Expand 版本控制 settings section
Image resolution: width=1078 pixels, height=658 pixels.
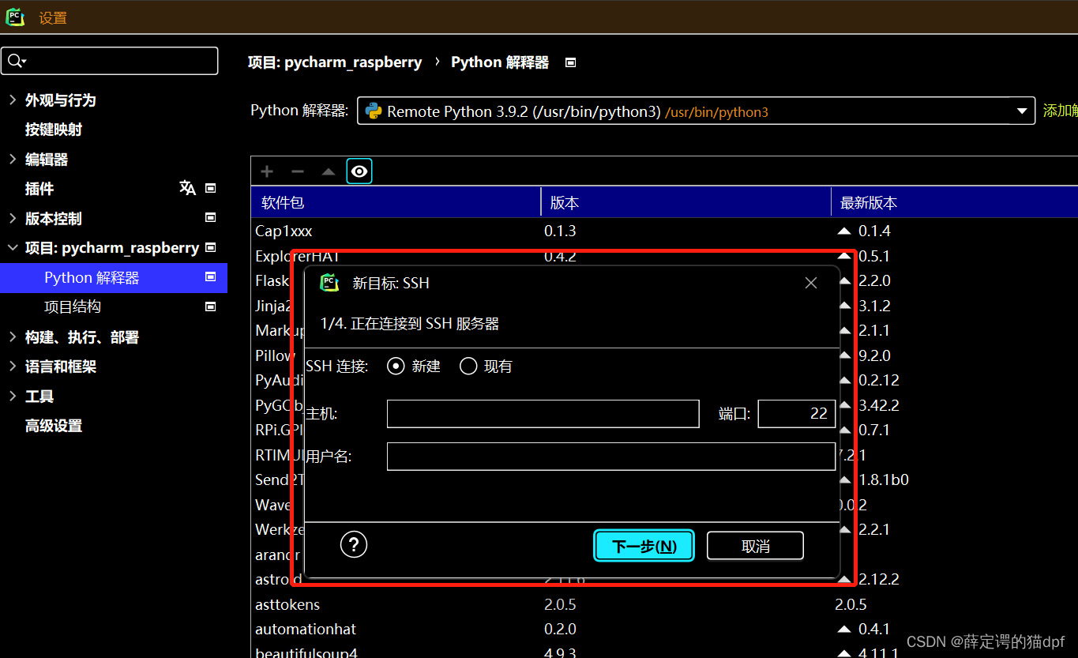coord(12,218)
